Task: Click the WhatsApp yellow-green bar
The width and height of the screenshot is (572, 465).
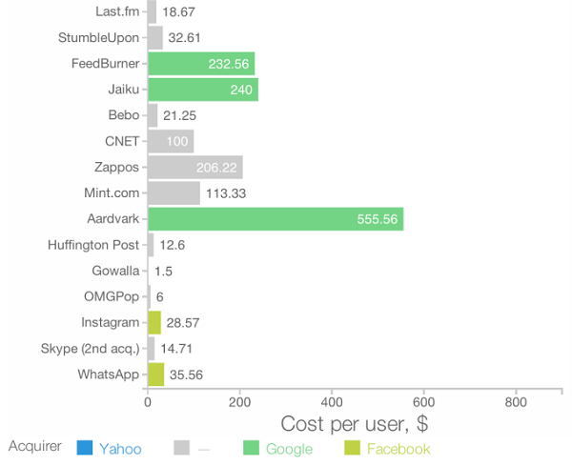Action: (156, 374)
